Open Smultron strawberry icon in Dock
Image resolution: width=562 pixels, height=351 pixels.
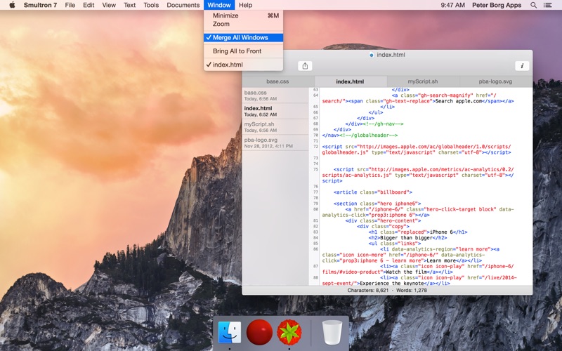pyautogui.click(x=289, y=332)
